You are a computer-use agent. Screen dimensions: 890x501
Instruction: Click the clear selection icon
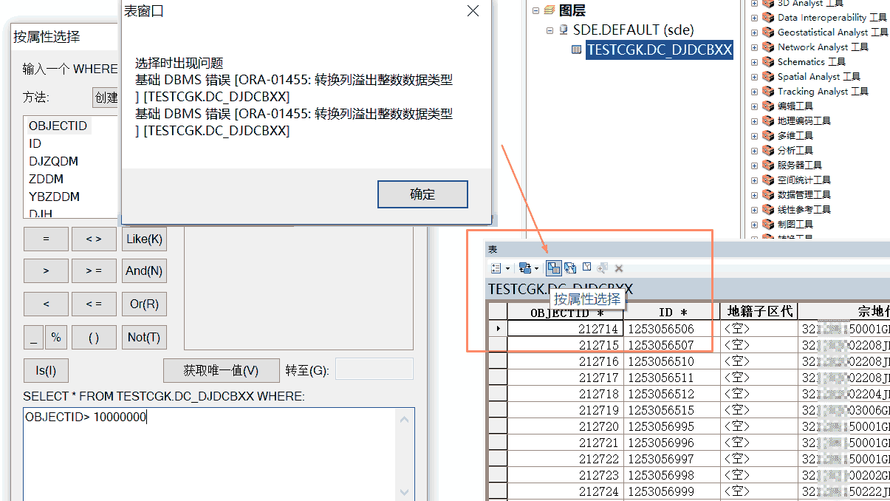pos(586,267)
